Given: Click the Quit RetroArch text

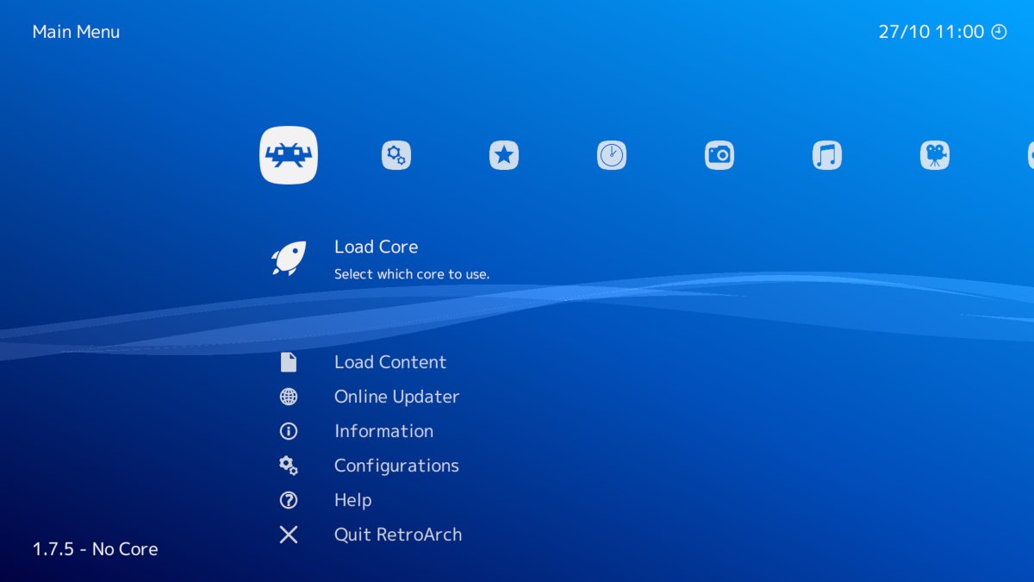Looking at the screenshot, I should click(x=398, y=535).
